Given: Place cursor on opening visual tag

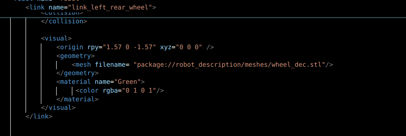Looking at the screenshot, I should click(56, 39).
